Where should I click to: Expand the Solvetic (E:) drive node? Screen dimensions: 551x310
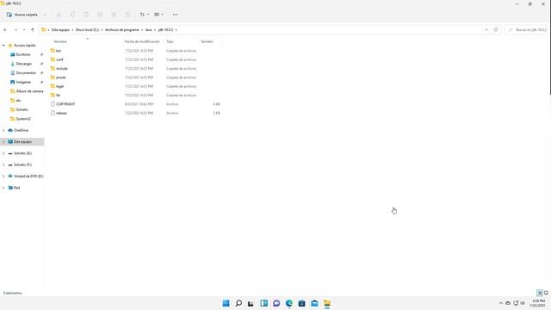point(3,153)
